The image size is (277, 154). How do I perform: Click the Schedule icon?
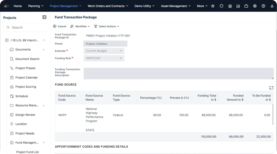click(x=12, y=96)
